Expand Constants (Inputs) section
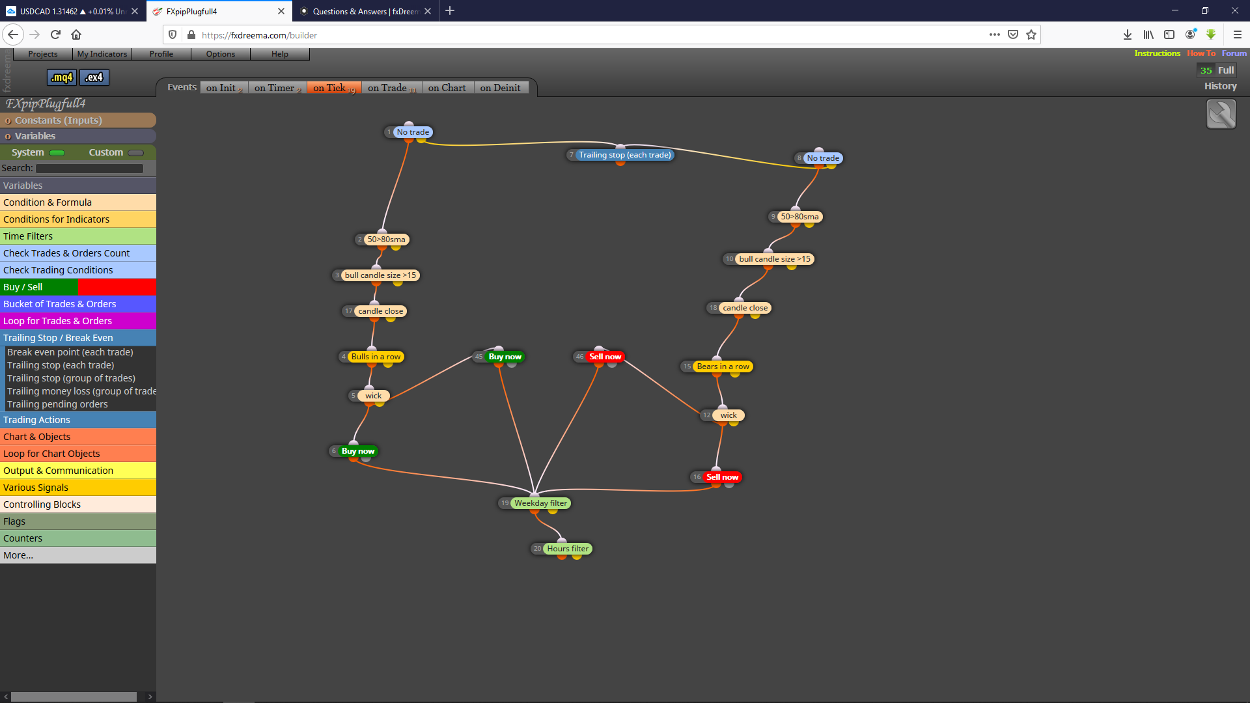The width and height of the screenshot is (1250, 703). click(x=78, y=120)
